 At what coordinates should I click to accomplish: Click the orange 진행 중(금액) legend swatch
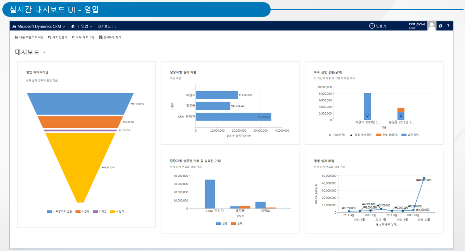[x=379, y=135]
